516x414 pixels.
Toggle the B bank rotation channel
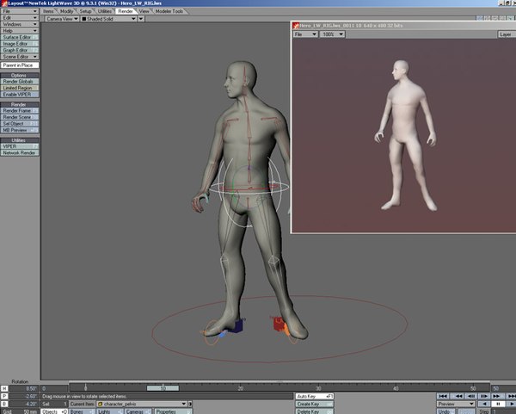pyautogui.click(x=4, y=405)
